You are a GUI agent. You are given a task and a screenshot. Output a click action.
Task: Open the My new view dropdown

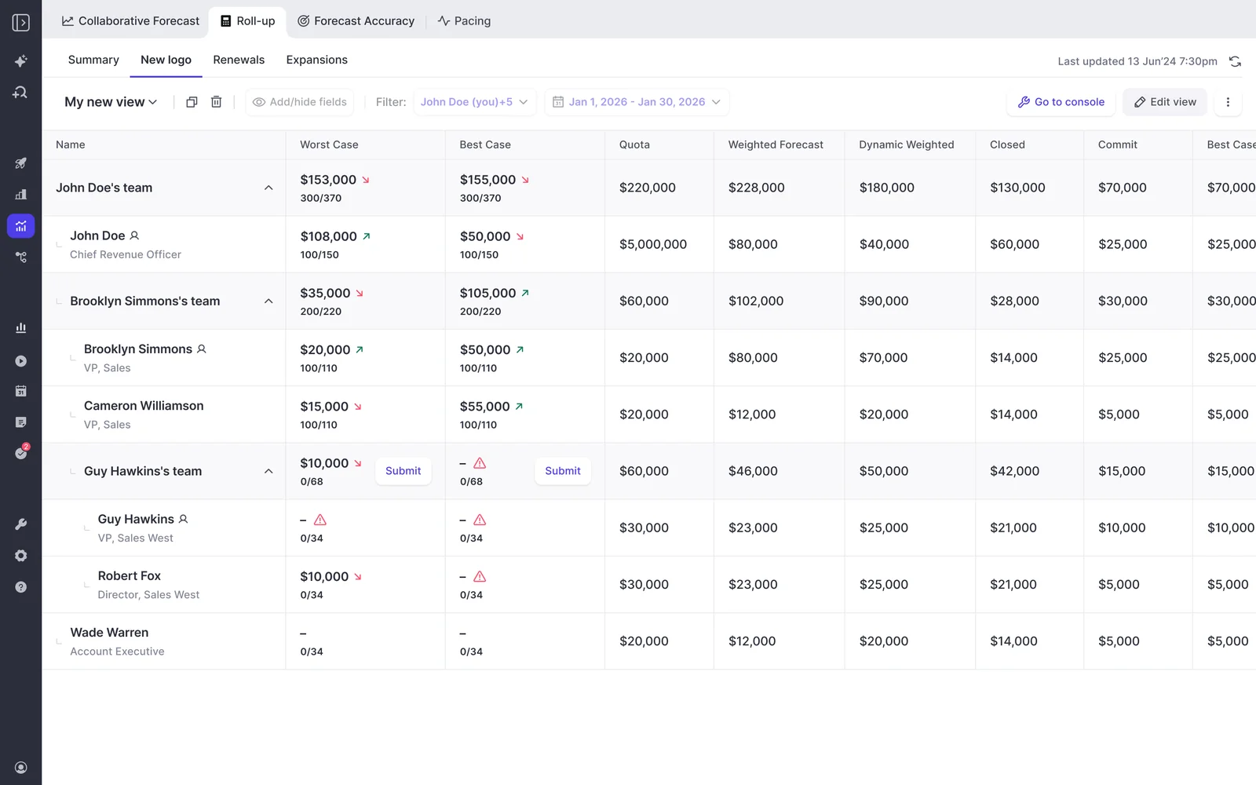point(111,102)
